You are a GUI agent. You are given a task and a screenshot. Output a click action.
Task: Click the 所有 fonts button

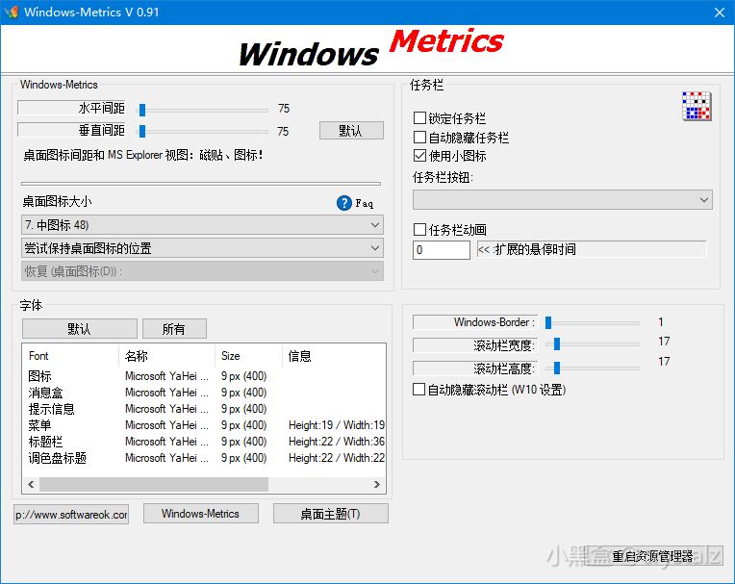pyautogui.click(x=174, y=328)
